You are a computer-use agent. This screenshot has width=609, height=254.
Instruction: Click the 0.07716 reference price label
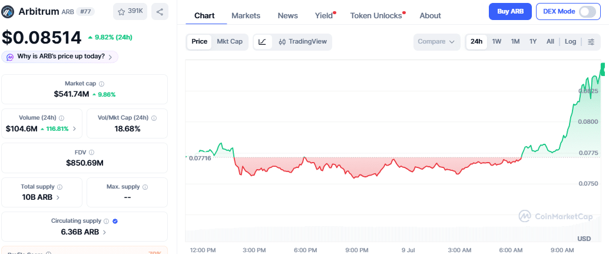(x=200, y=158)
